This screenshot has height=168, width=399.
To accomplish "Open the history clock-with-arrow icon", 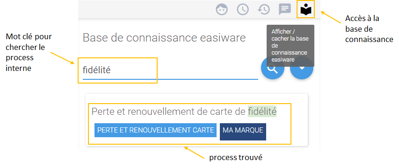I will pyautogui.click(x=264, y=10).
